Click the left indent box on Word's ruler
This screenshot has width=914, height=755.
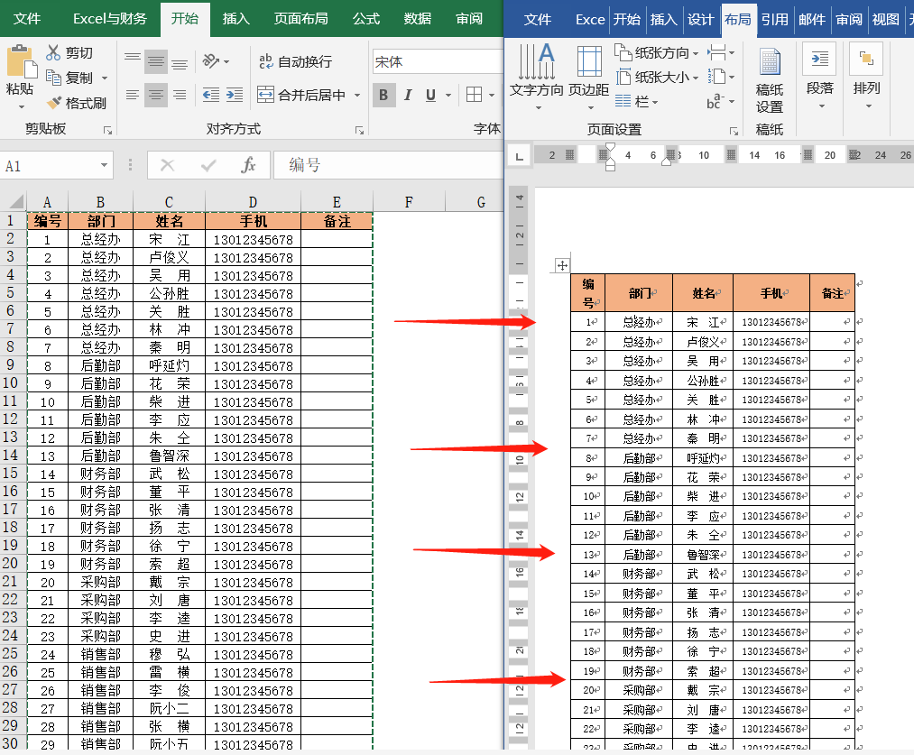[x=610, y=167]
